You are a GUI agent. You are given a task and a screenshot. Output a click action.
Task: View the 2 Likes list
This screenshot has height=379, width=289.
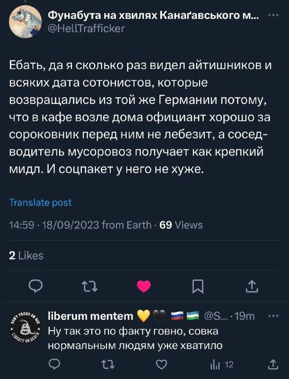point(26,255)
